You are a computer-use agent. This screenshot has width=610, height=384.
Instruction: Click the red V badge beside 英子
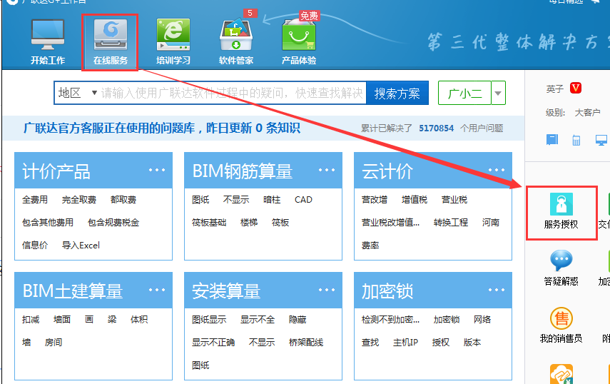[576, 89]
